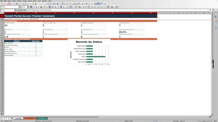Click the Format as Percent icon
218x122 pixels.
(83, 7)
